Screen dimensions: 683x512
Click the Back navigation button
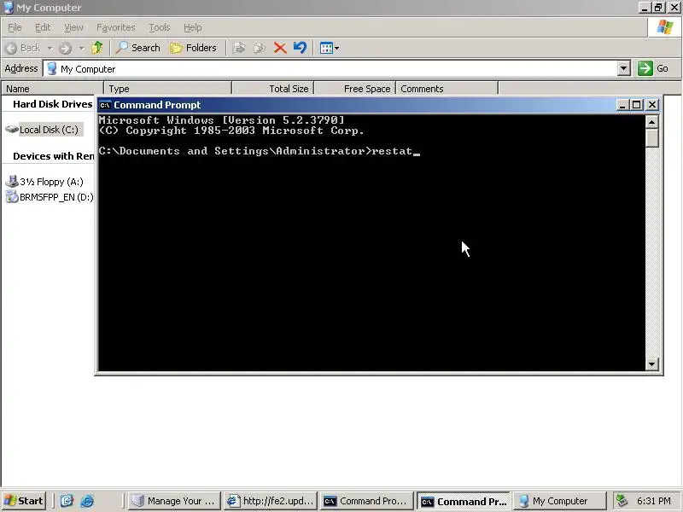[24, 48]
